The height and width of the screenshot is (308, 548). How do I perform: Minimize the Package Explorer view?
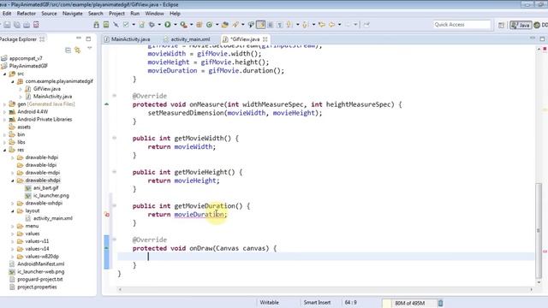(x=79, y=38)
